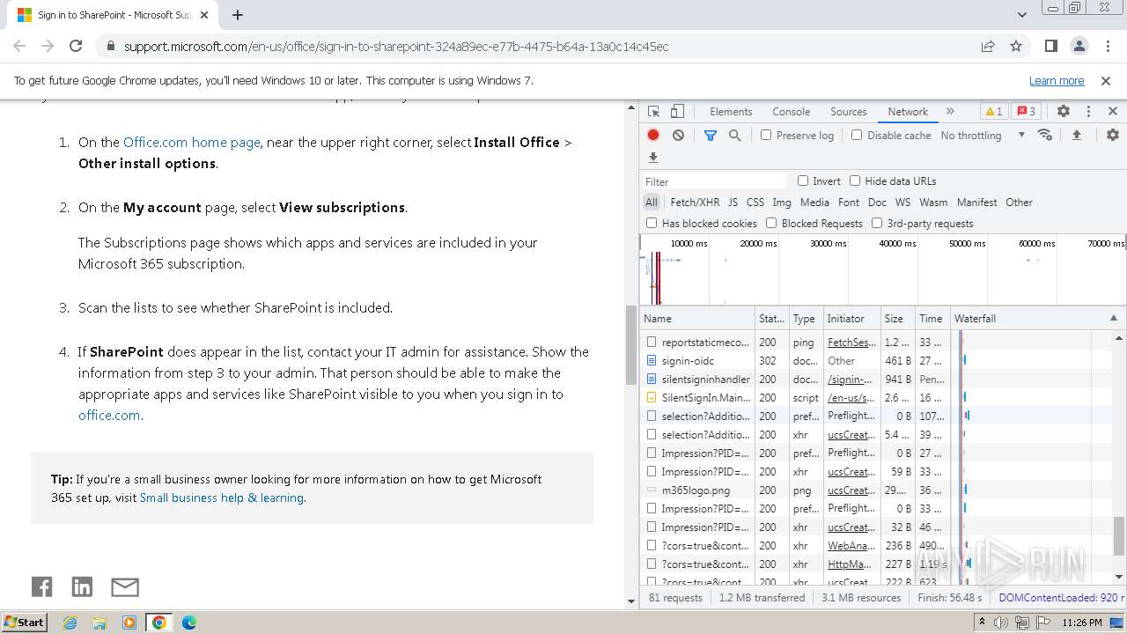Image resolution: width=1127 pixels, height=634 pixels.
Task: Share article on LinkedIn
Action: click(82, 586)
